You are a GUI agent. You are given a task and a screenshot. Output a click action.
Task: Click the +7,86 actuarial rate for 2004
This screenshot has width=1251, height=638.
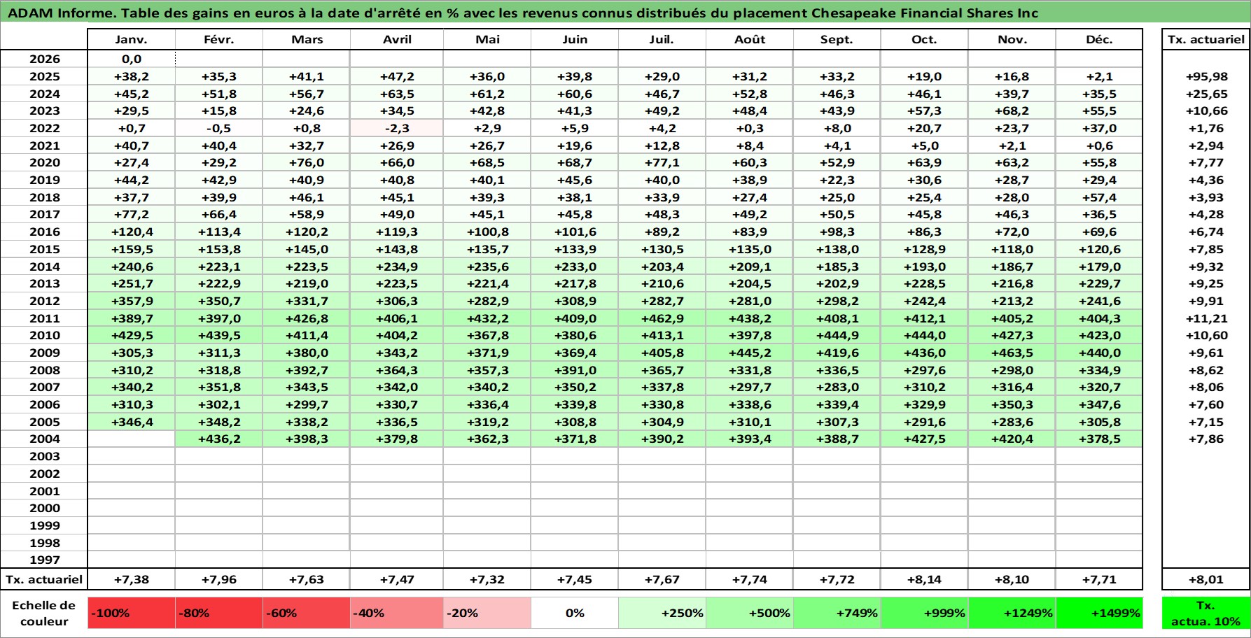[1206, 439]
